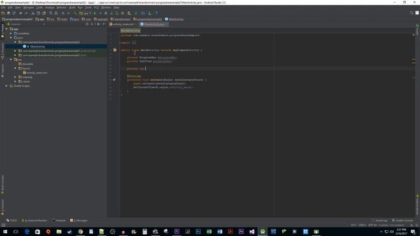Image resolution: width=420 pixels, height=236 pixels.
Task: Open the Messages tool window
Action: pos(79,220)
